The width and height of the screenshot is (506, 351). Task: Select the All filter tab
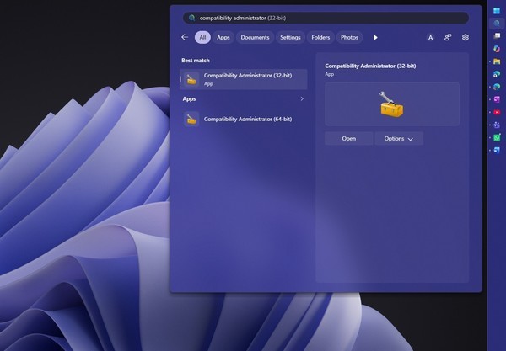click(202, 37)
